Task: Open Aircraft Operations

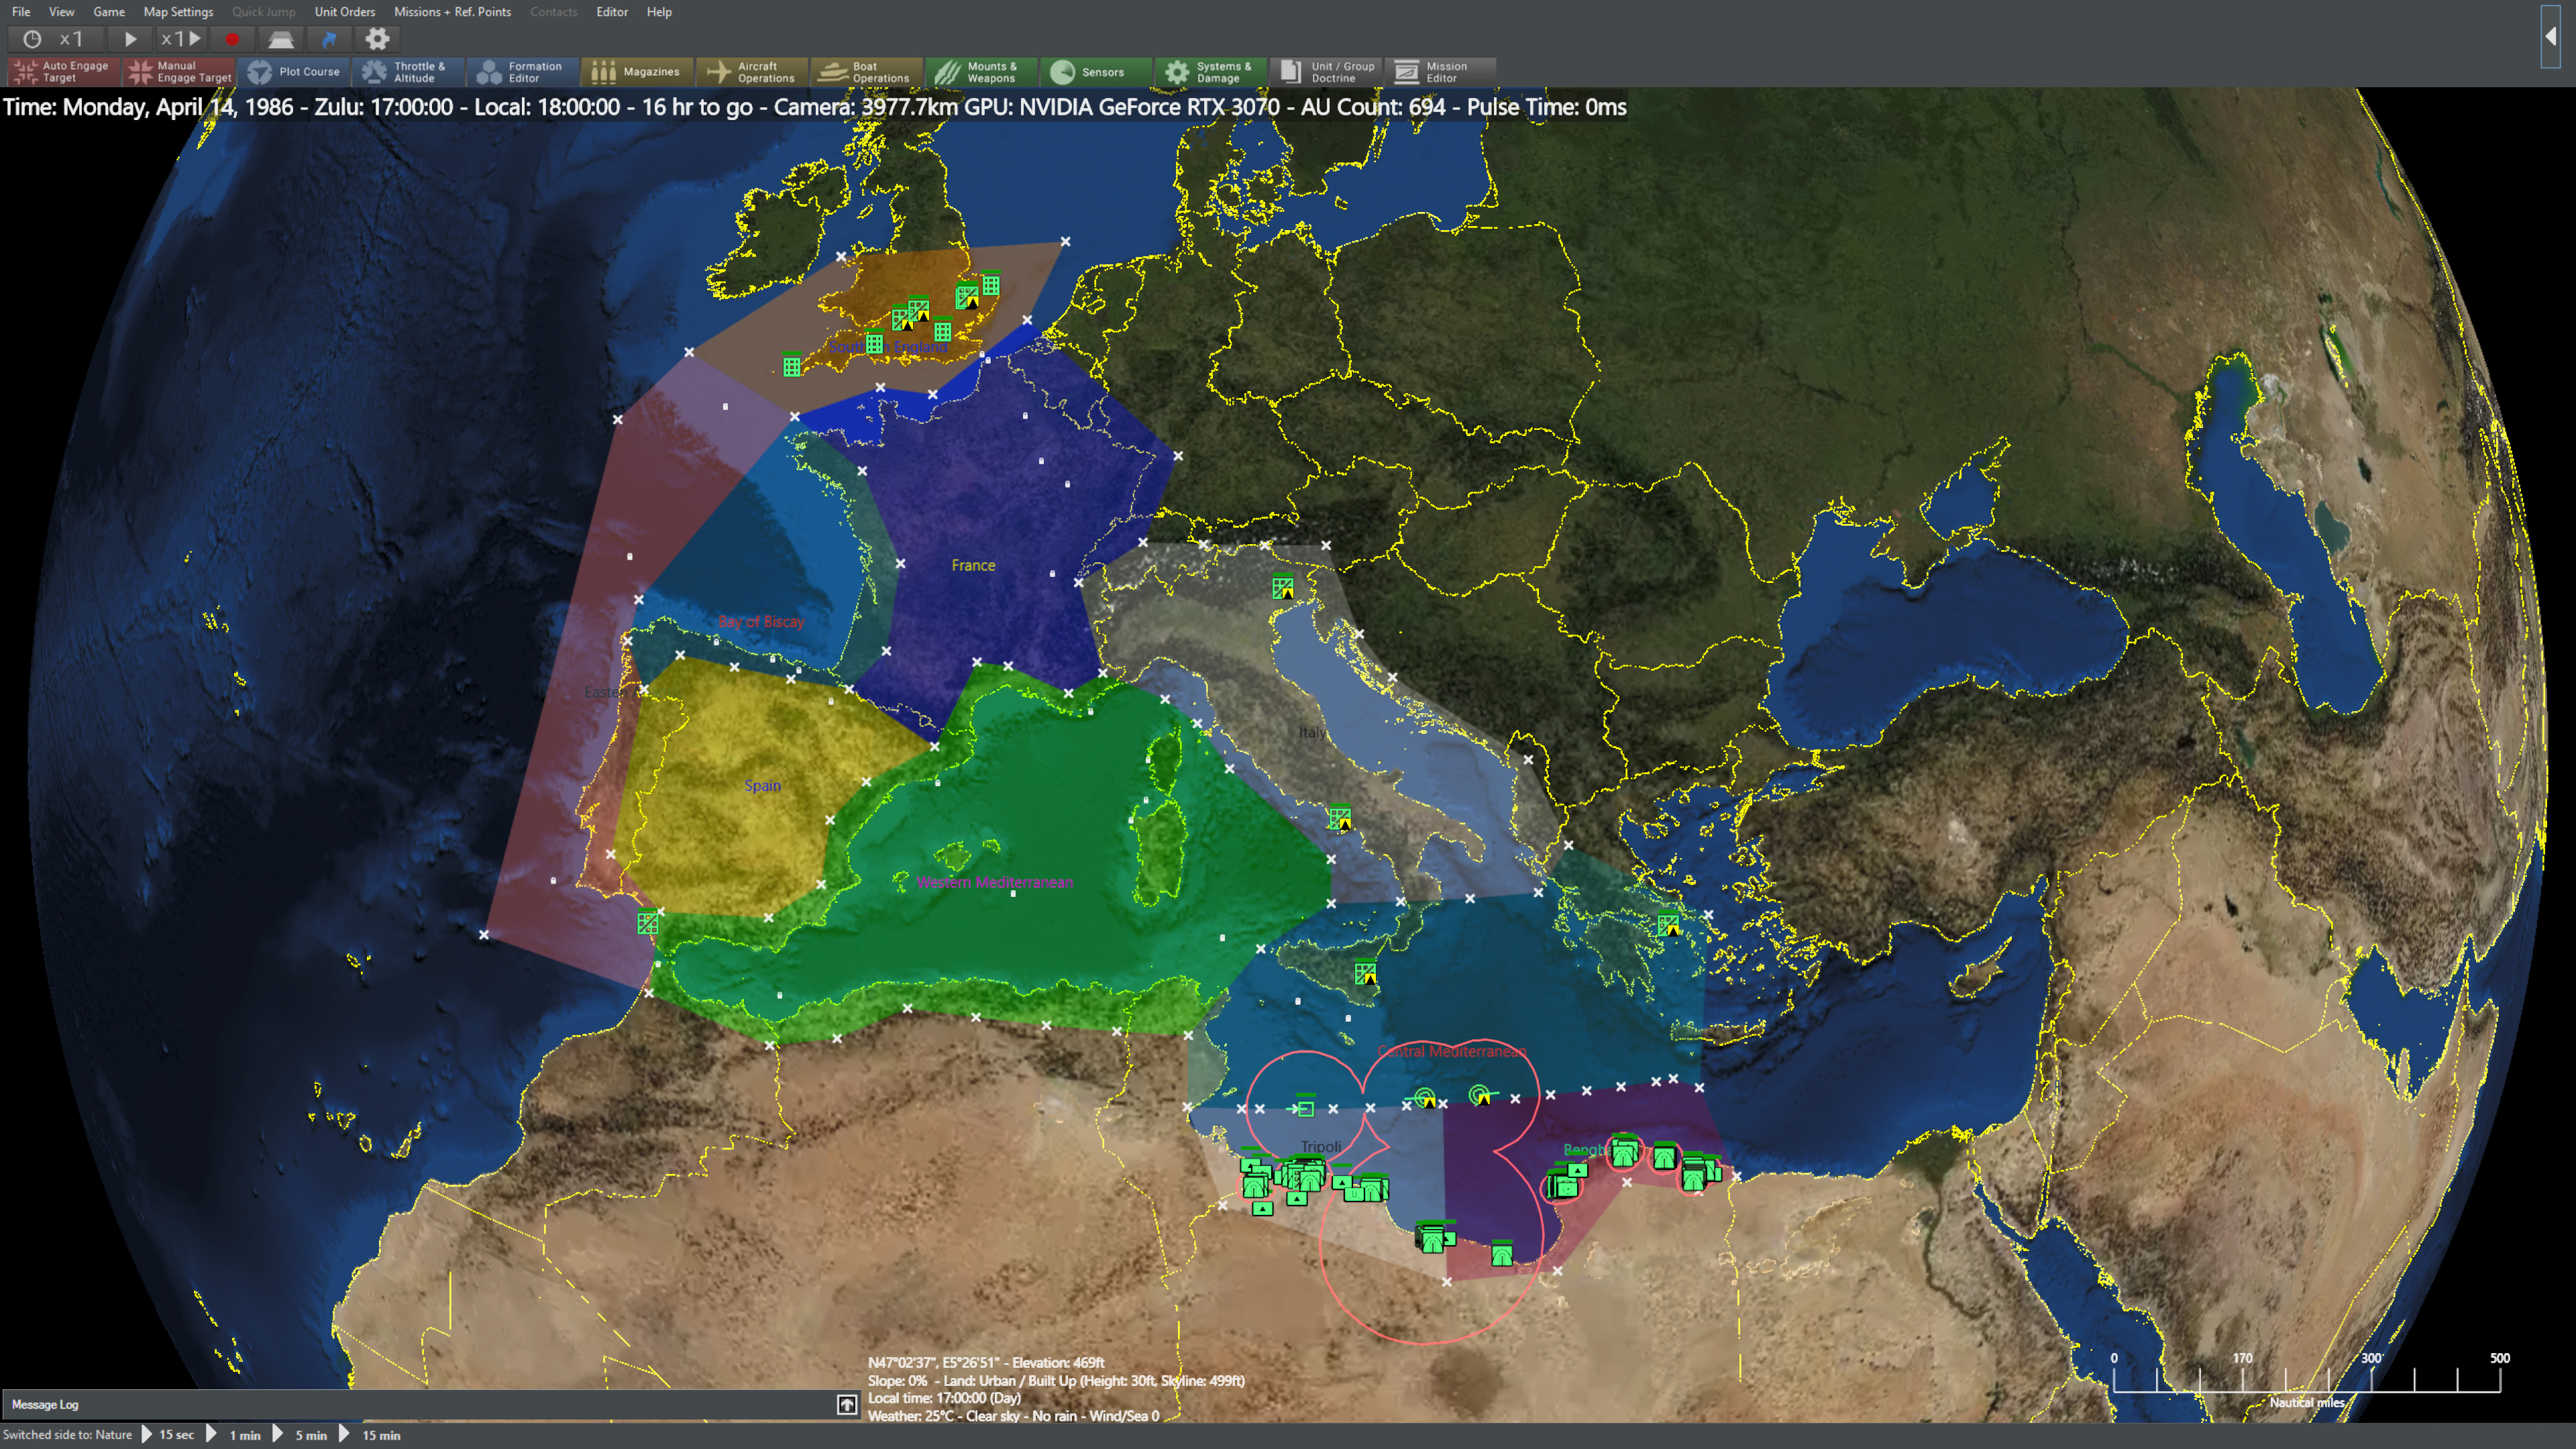Action: (x=752, y=71)
